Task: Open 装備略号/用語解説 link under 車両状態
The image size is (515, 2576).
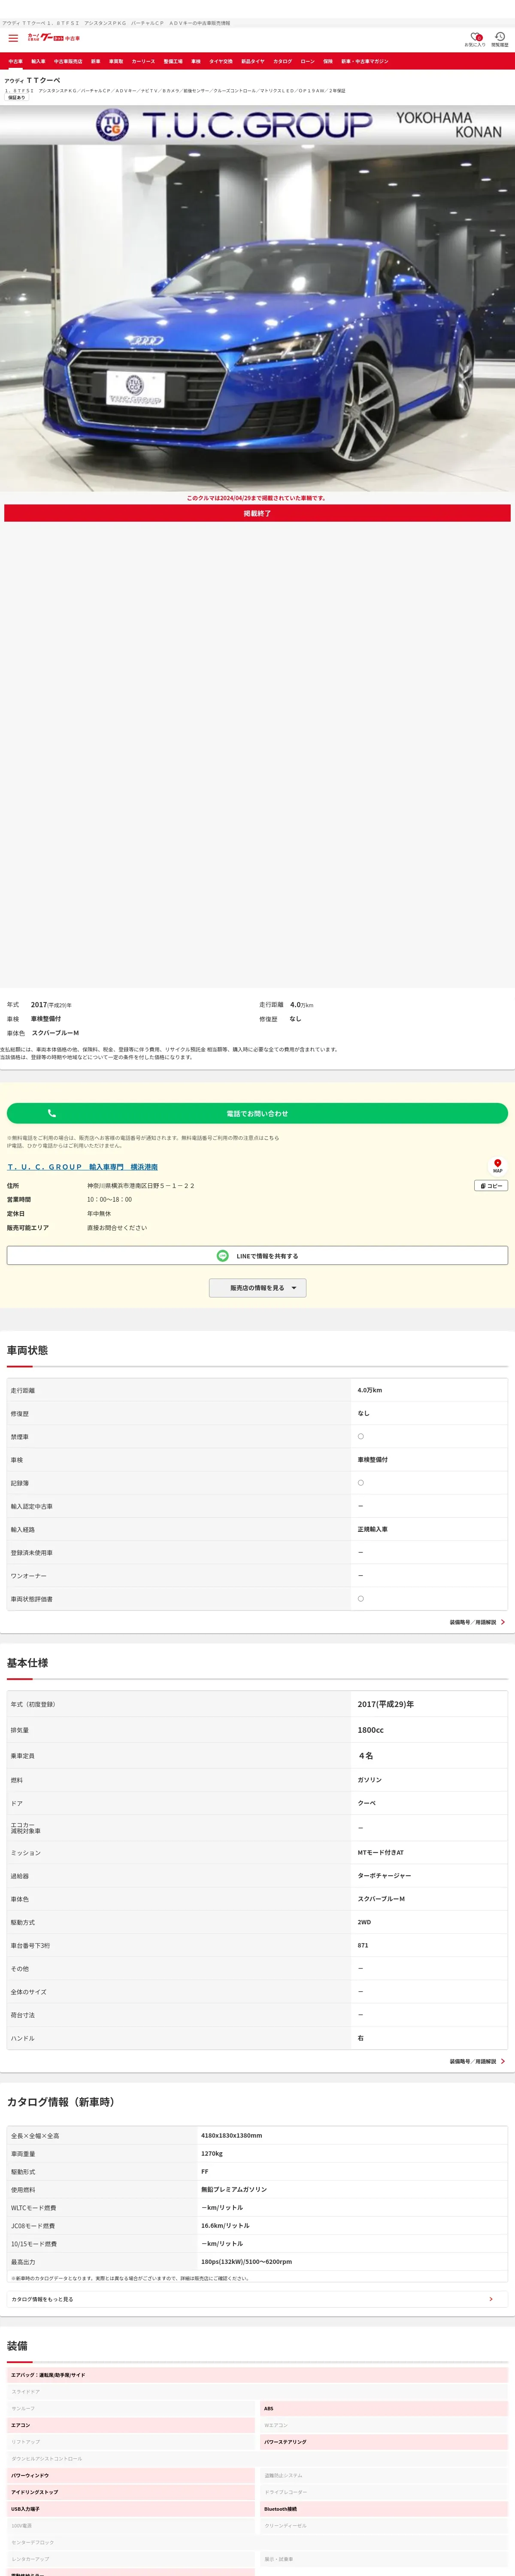Action: (x=477, y=1622)
